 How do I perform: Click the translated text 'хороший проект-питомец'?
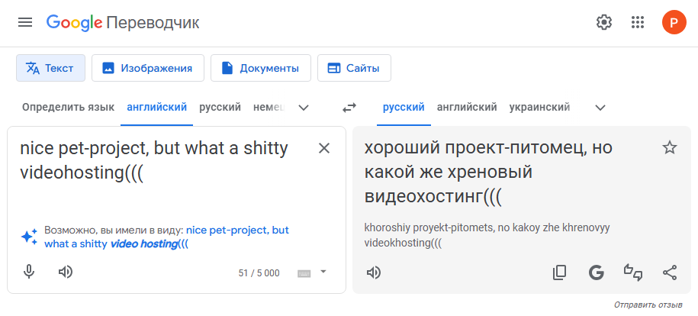473,148
